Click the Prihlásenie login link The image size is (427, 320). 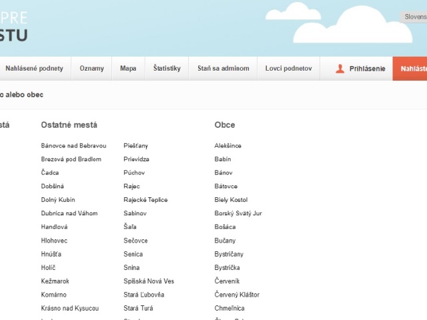point(368,69)
